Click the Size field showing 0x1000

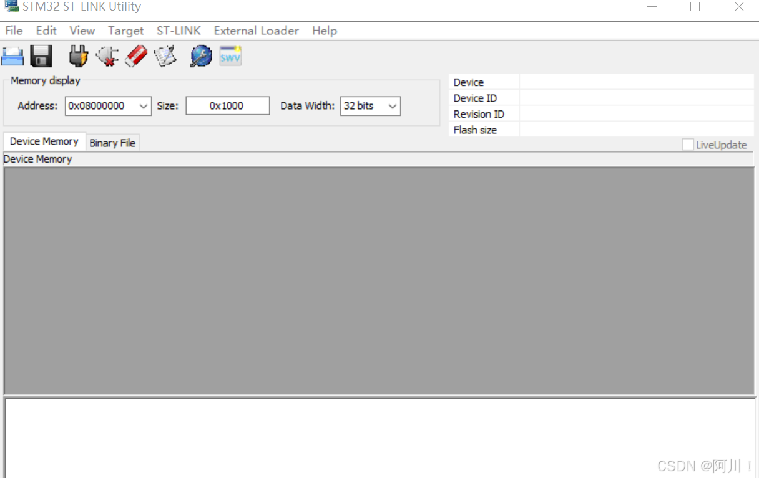[227, 106]
